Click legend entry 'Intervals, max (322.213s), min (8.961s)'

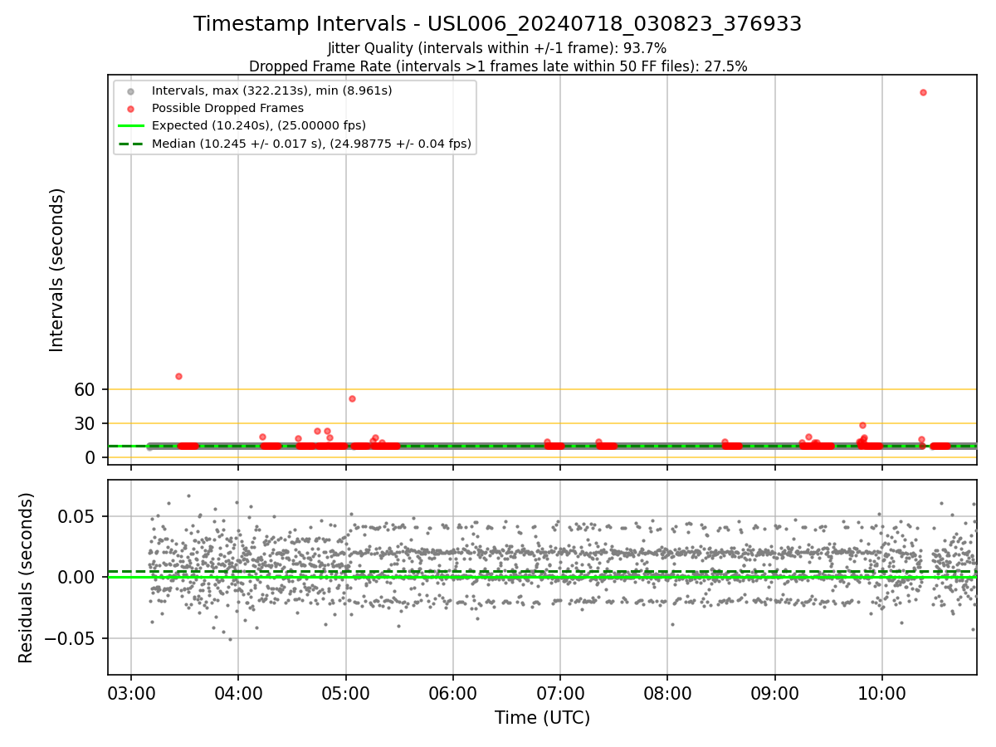point(272,90)
